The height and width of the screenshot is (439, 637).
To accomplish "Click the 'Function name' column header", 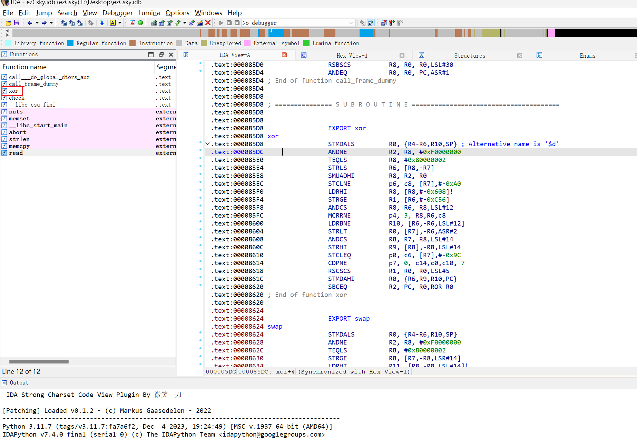I will [77, 67].
